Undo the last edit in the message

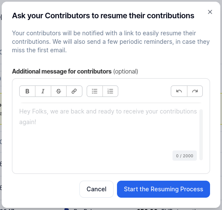(x=179, y=91)
